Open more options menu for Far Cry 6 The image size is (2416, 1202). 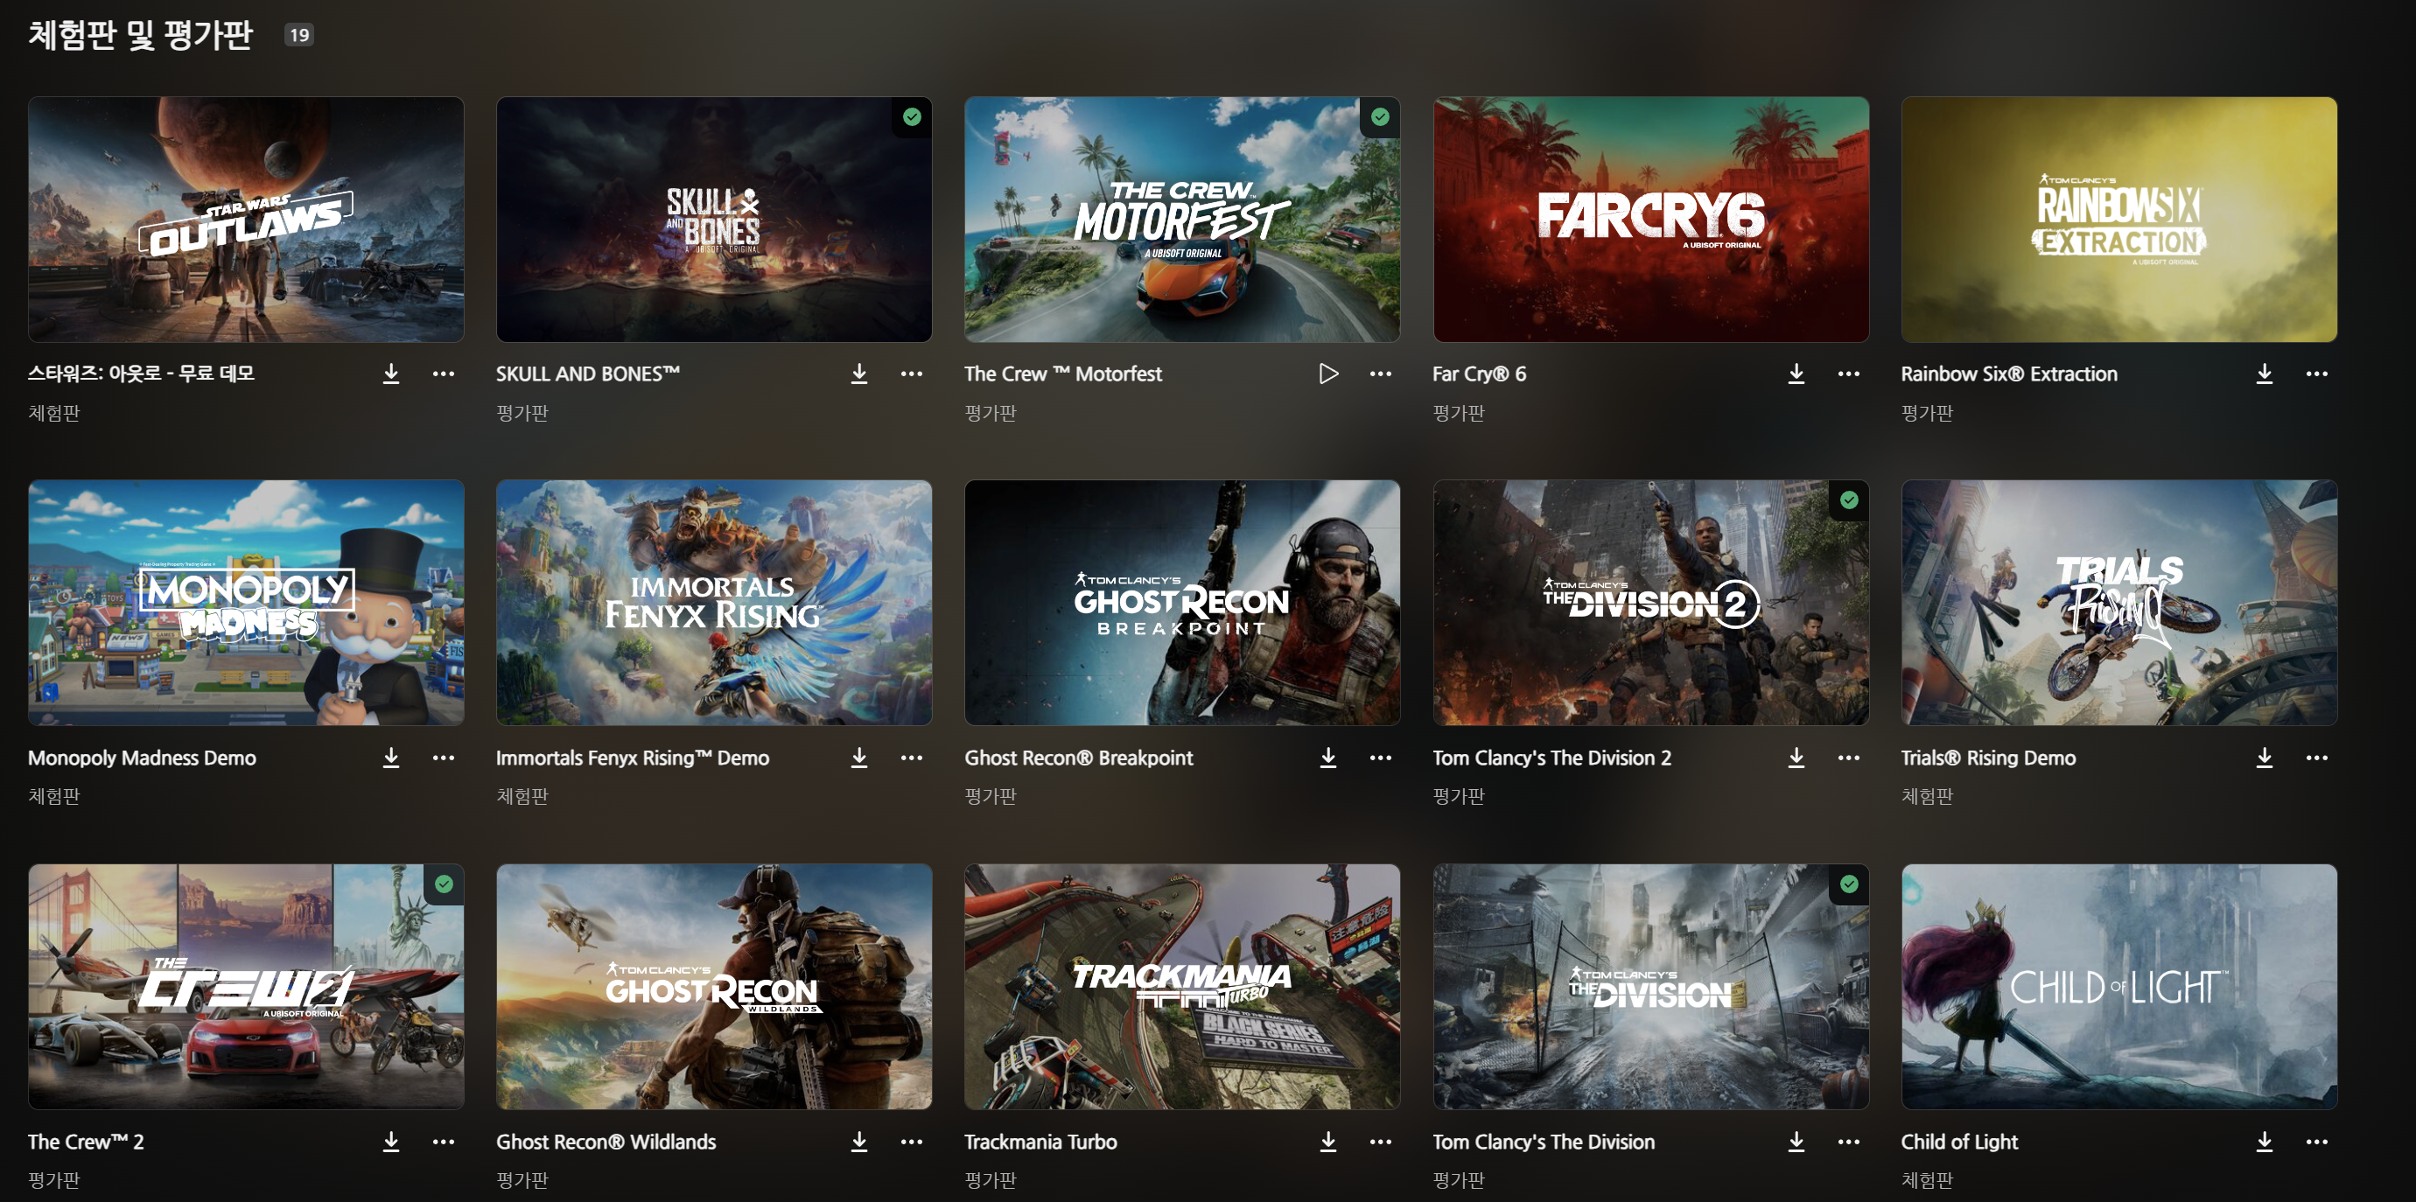point(1847,374)
